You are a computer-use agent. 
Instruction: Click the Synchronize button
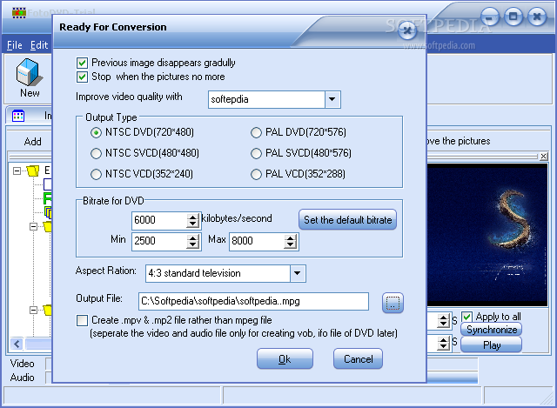[x=492, y=330]
